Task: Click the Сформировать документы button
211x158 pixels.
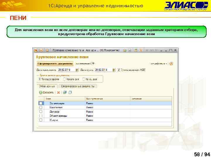Action: (x=55, y=64)
